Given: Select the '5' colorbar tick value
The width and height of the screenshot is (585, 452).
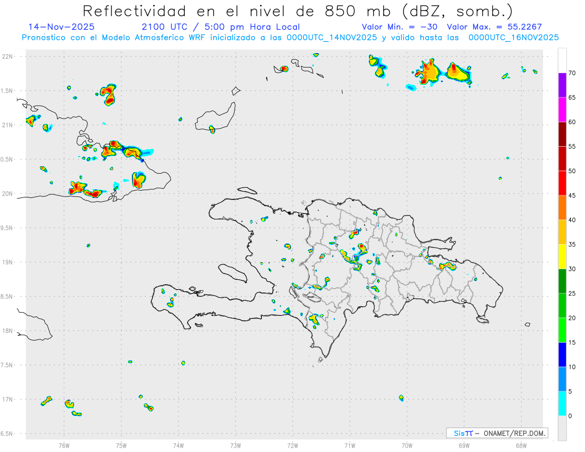Looking at the screenshot, I should pyautogui.click(x=570, y=392).
